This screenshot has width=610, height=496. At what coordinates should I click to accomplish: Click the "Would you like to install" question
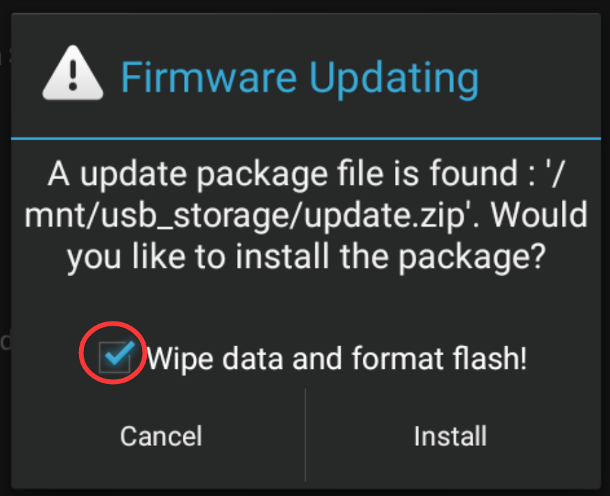306,257
